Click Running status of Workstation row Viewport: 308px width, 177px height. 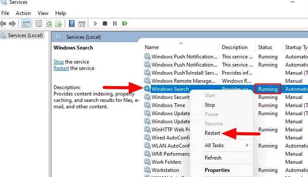click(x=268, y=170)
